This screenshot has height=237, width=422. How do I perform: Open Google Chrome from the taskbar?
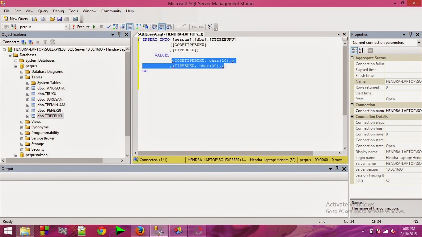tap(102, 231)
